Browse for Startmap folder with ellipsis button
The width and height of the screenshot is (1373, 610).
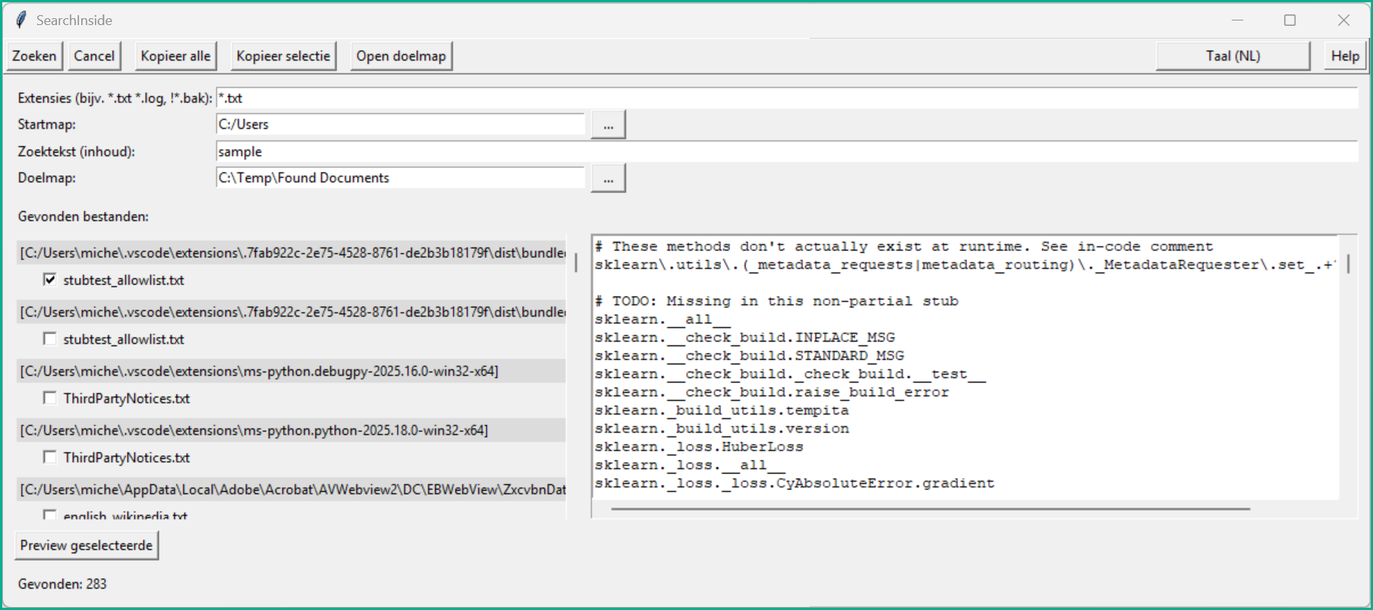[x=608, y=125]
